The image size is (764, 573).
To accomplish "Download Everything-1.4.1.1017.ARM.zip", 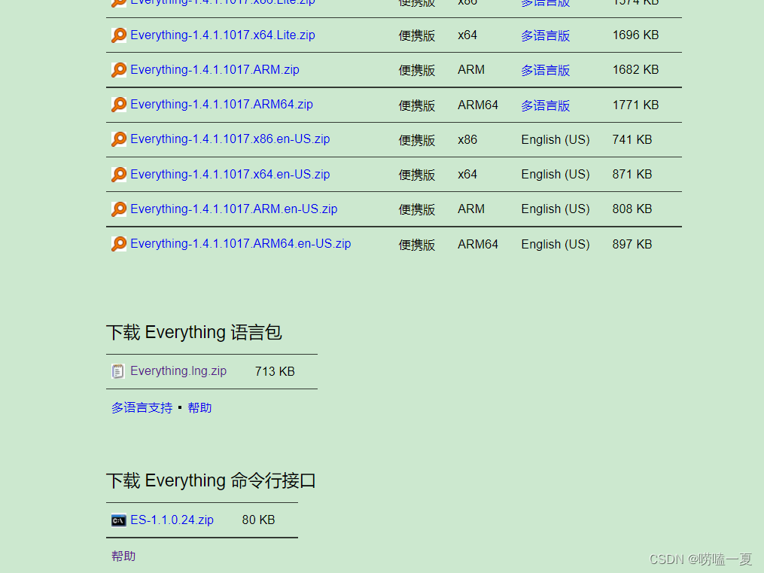I will pyautogui.click(x=215, y=70).
